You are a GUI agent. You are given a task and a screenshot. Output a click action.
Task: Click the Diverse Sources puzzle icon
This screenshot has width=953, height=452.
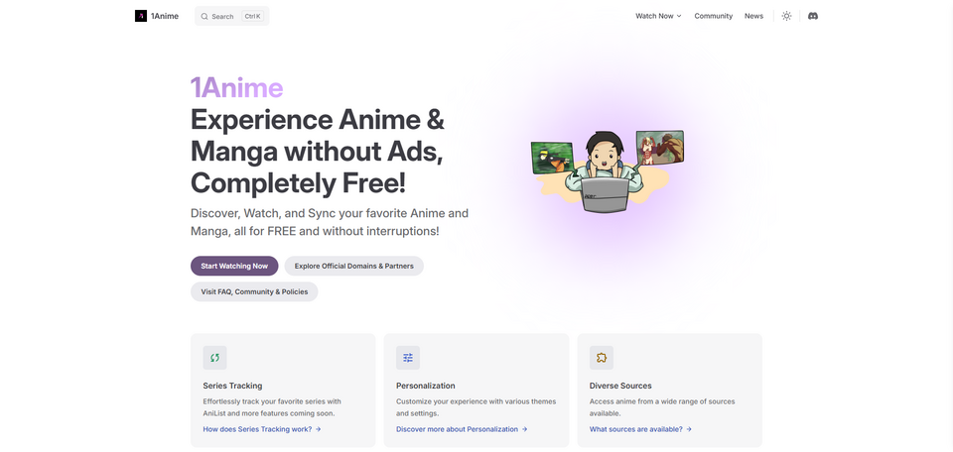pyautogui.click(x=602, y=358)
